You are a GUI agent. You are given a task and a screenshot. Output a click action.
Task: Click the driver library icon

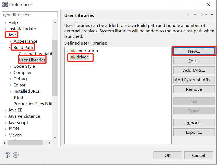pyautogui.click(x=73, y=57)
